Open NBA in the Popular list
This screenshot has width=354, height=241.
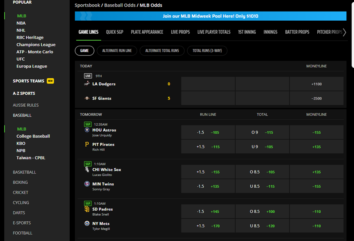[x=21, y=23]
